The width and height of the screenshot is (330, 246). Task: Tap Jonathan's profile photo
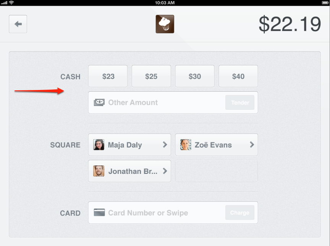tap(99, 171)
